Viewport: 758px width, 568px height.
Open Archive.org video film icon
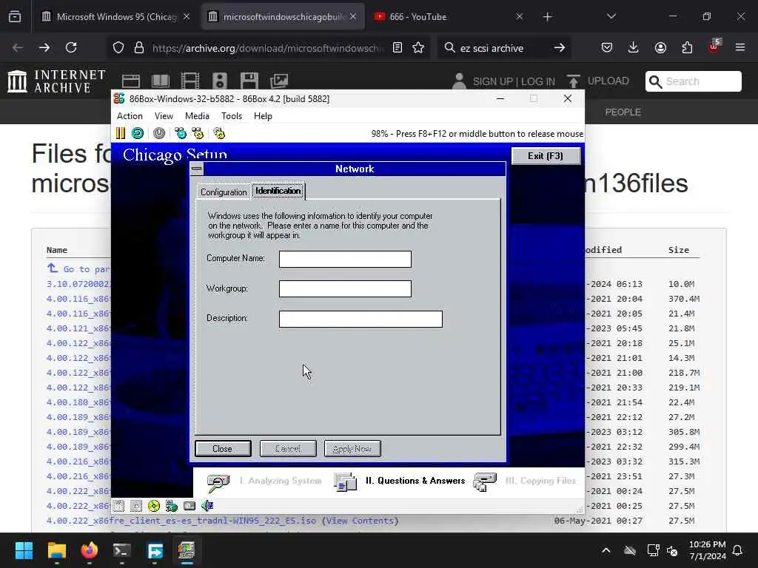[190, 81]
